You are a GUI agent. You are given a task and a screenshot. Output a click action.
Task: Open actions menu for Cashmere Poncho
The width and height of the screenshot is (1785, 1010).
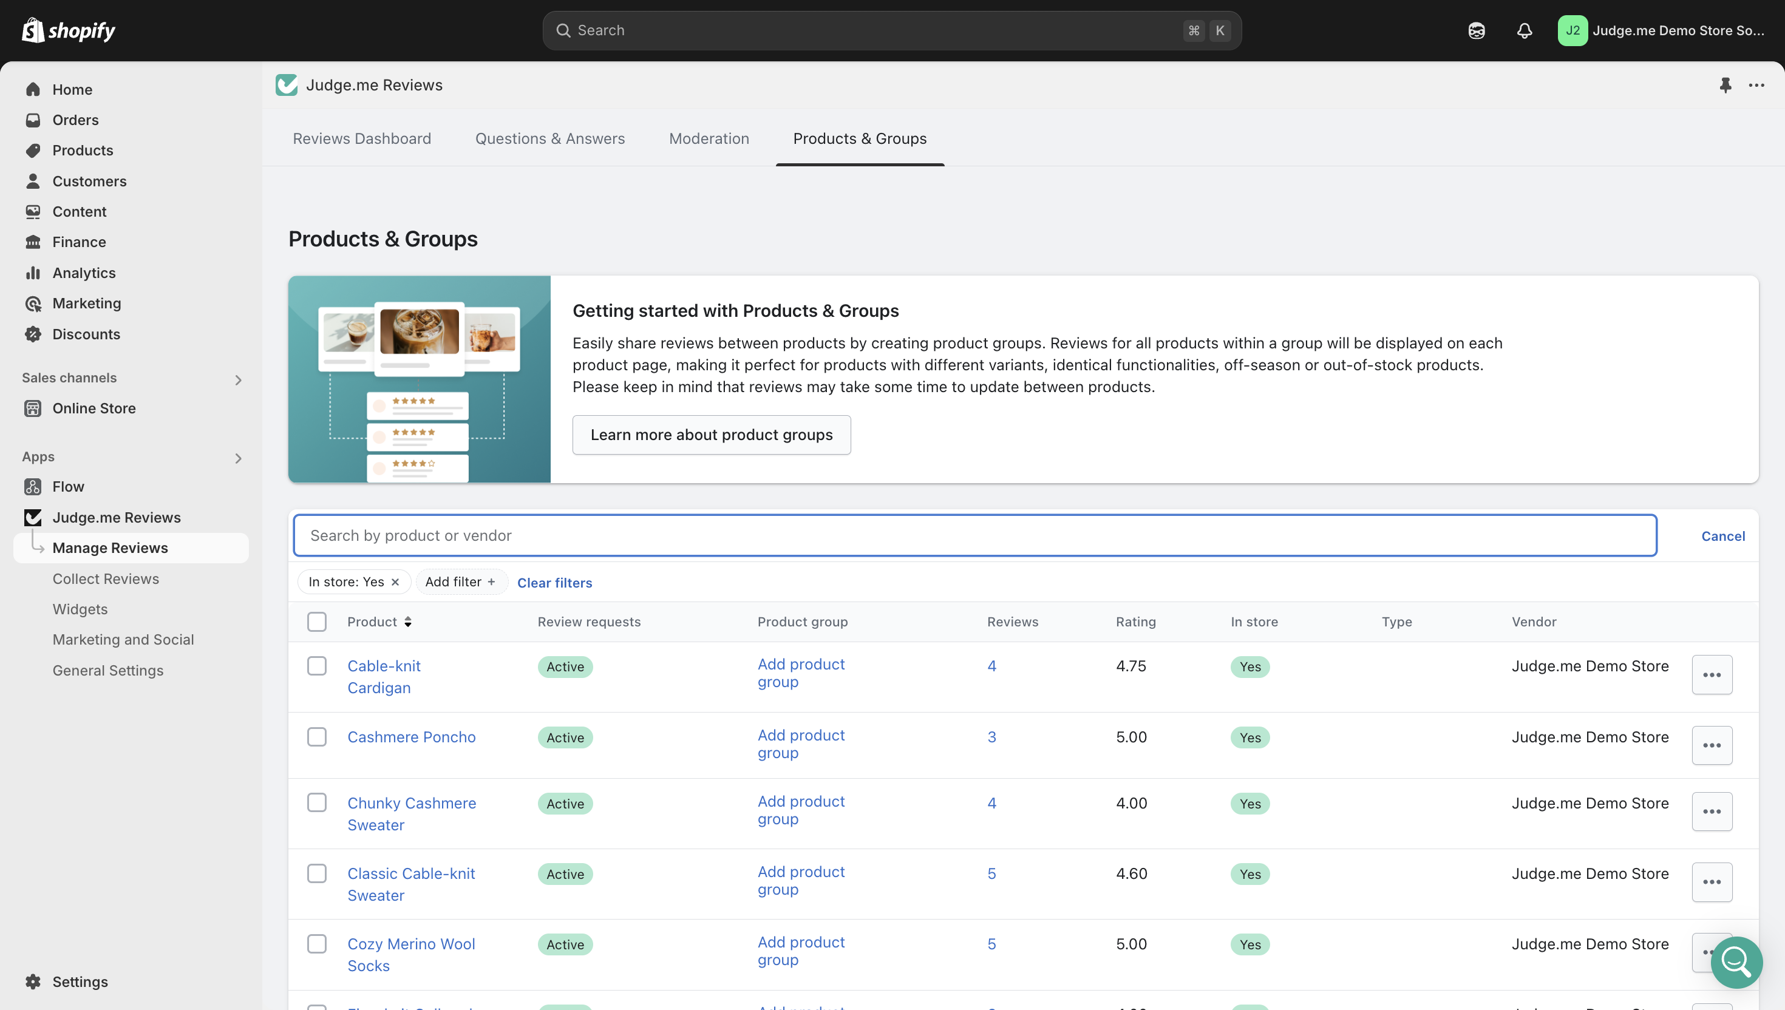coord(1712,745)
